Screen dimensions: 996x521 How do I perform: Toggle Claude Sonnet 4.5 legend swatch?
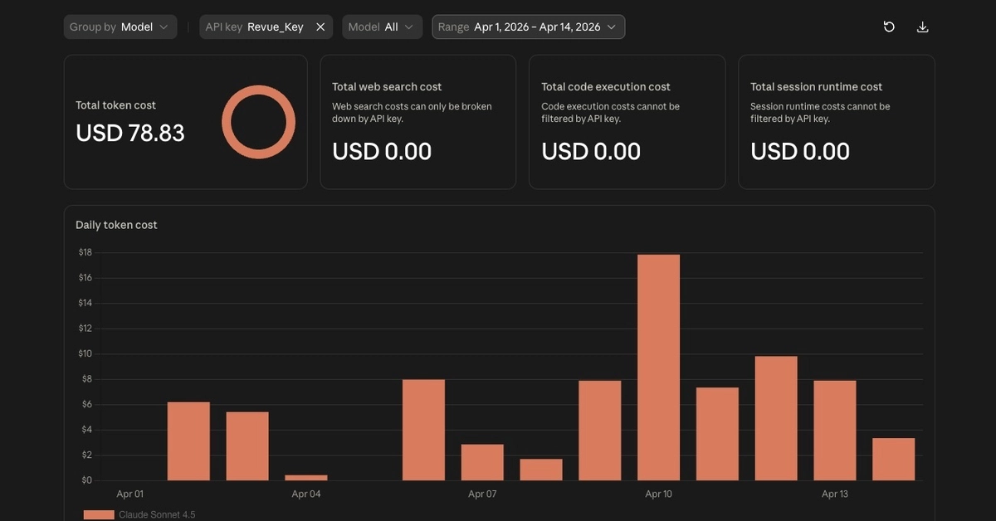tap(99, 514)
